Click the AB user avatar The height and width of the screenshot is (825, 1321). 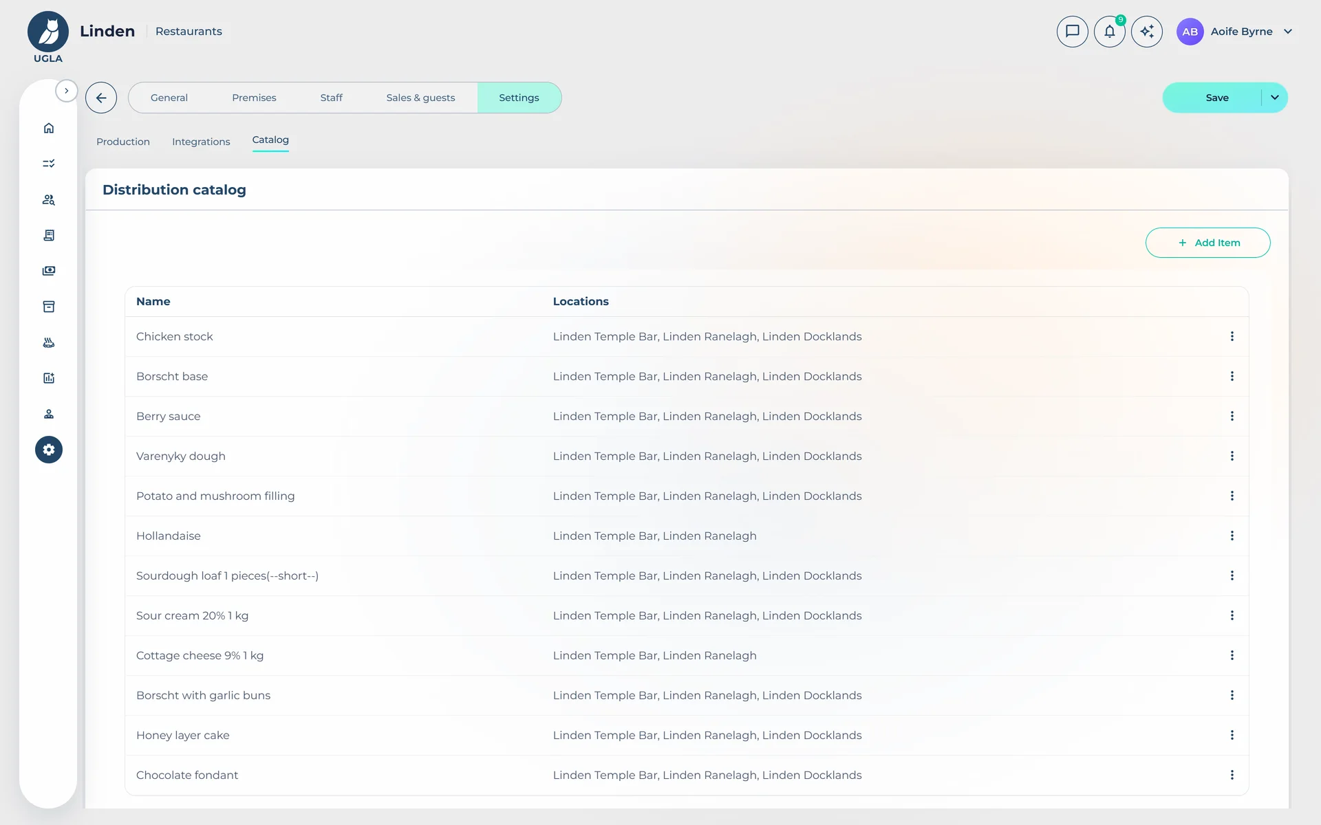pyautogui.click(x=1190, y=32)
